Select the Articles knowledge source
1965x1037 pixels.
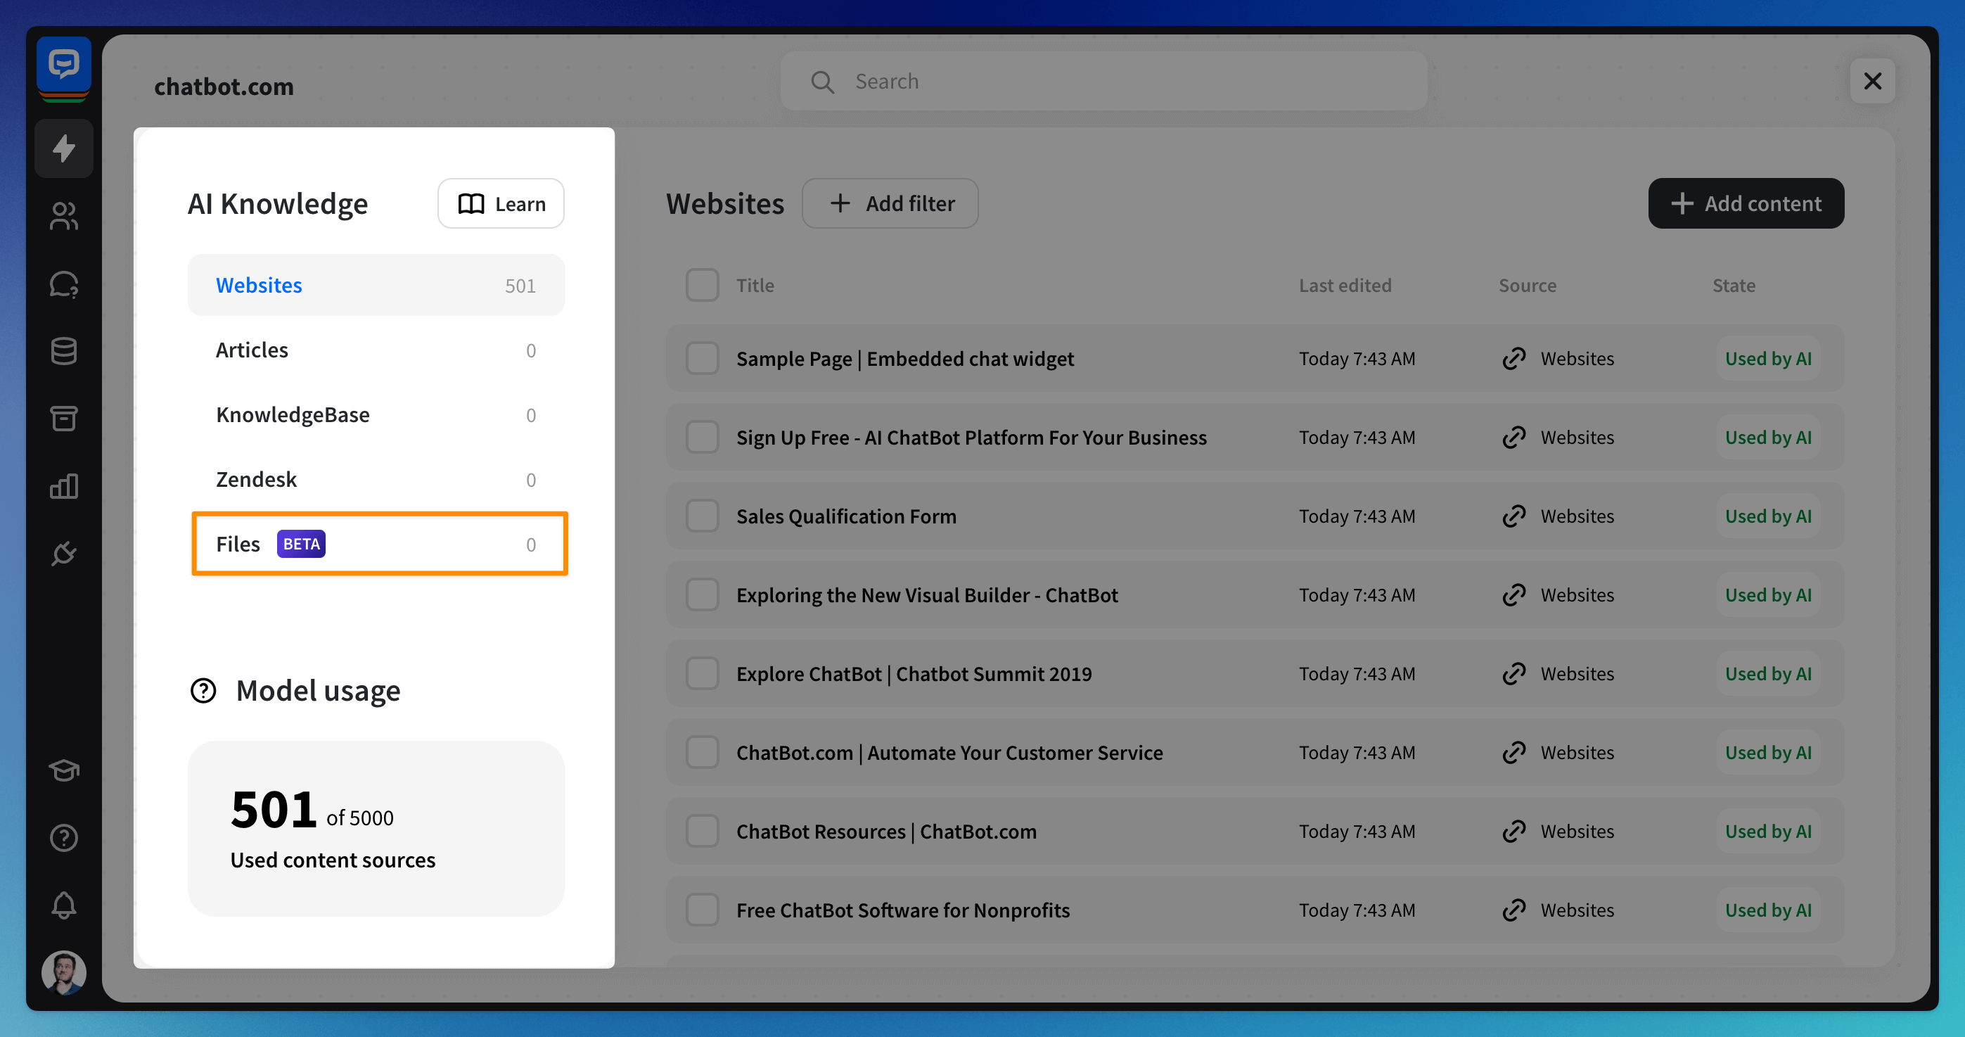coord(376,350)
